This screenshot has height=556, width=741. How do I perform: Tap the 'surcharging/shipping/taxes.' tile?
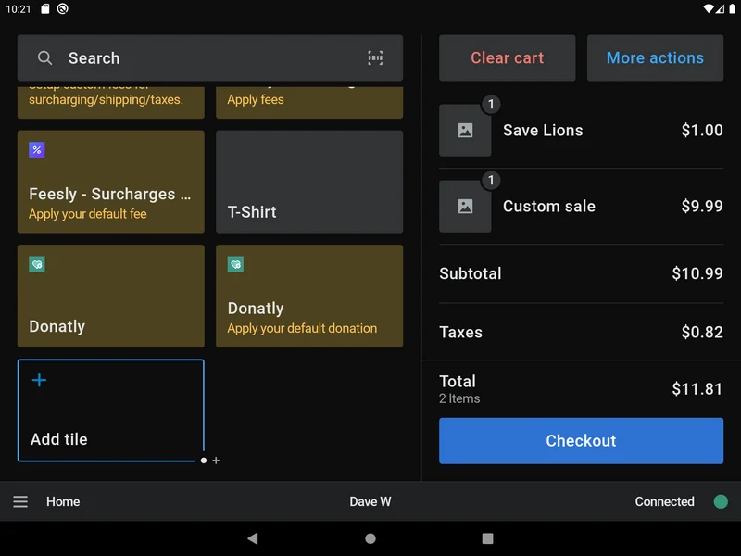point(111,102)
